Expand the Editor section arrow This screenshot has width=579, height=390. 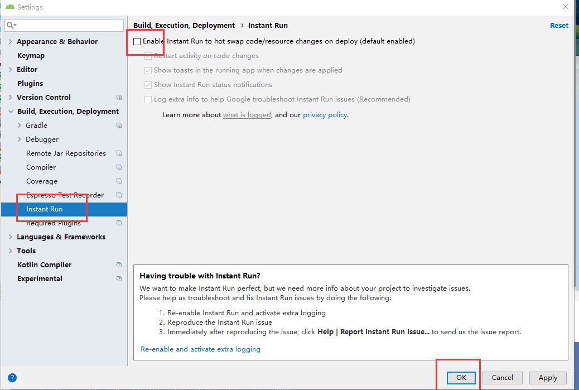[x=11, y=69]
